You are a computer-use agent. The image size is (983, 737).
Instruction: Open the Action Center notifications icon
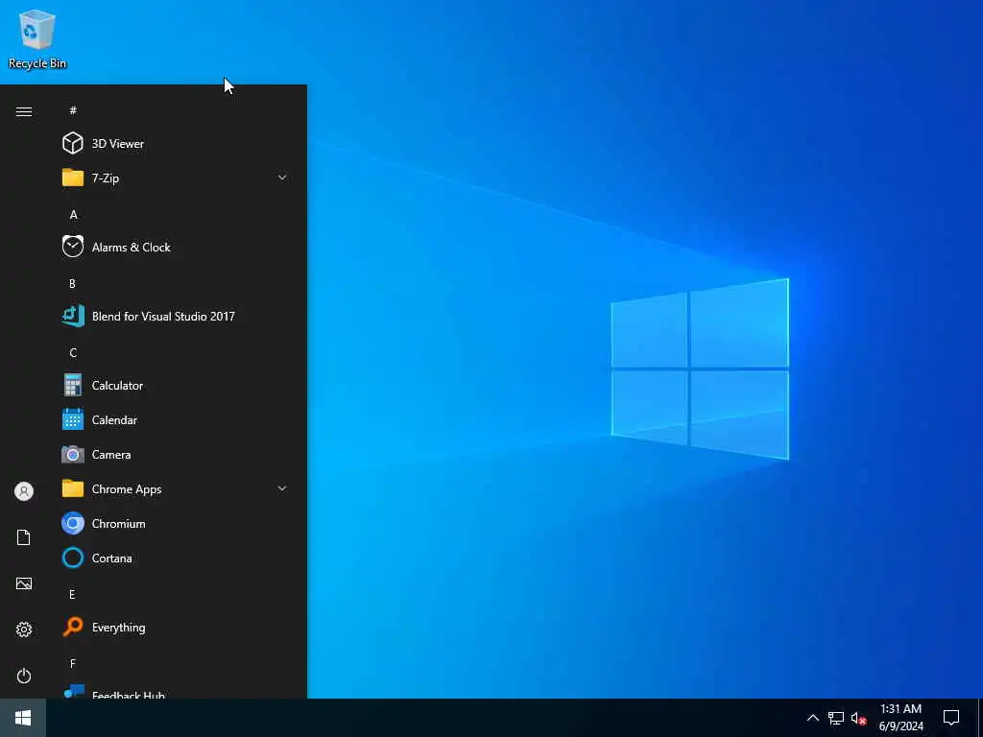[951, 718]
